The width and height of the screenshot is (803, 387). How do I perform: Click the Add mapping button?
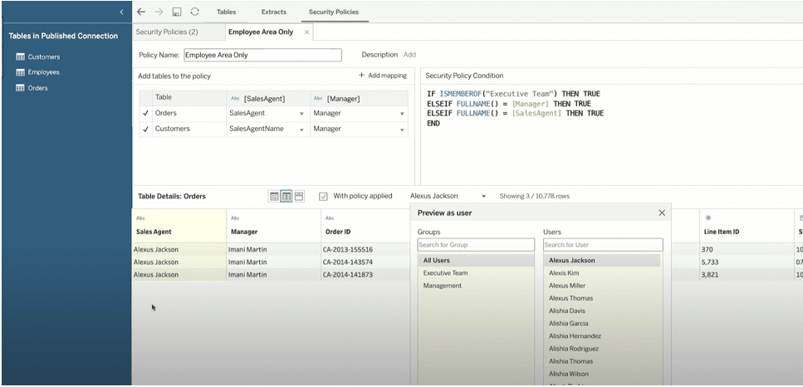tap(382, 76)
